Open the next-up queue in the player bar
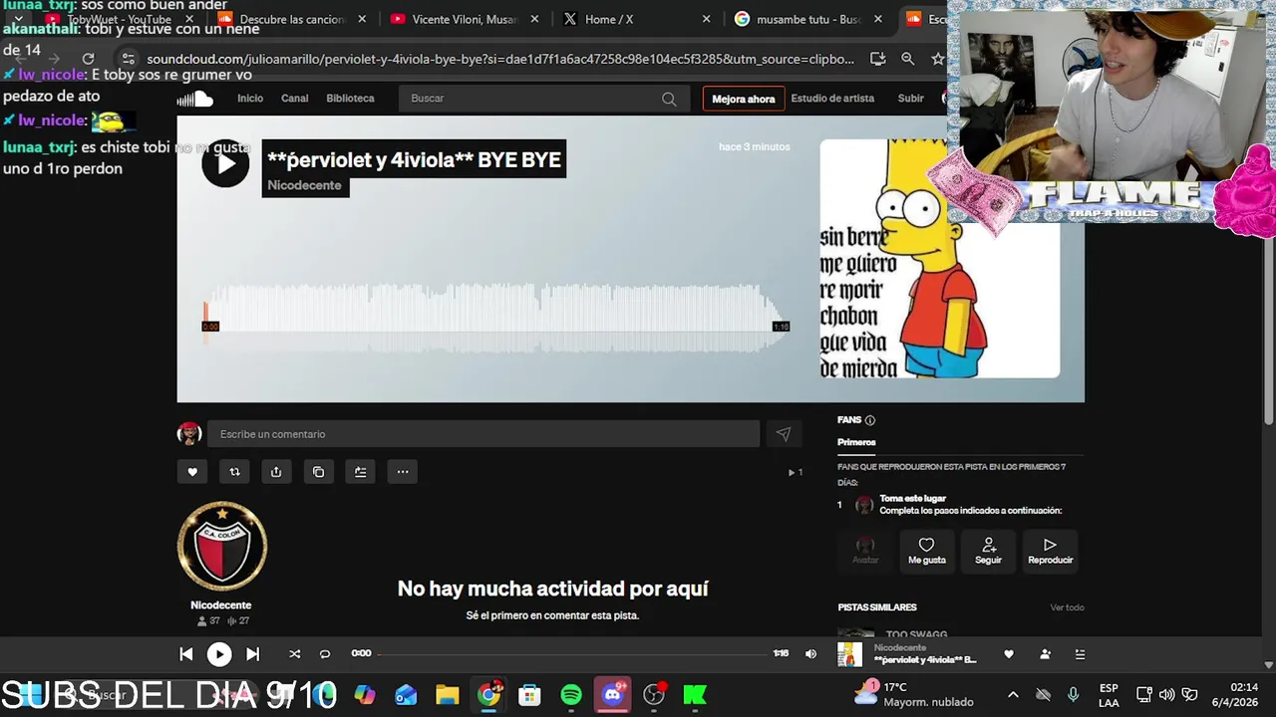Screen dimensions: 1276x717 (x=1080, y=654)
